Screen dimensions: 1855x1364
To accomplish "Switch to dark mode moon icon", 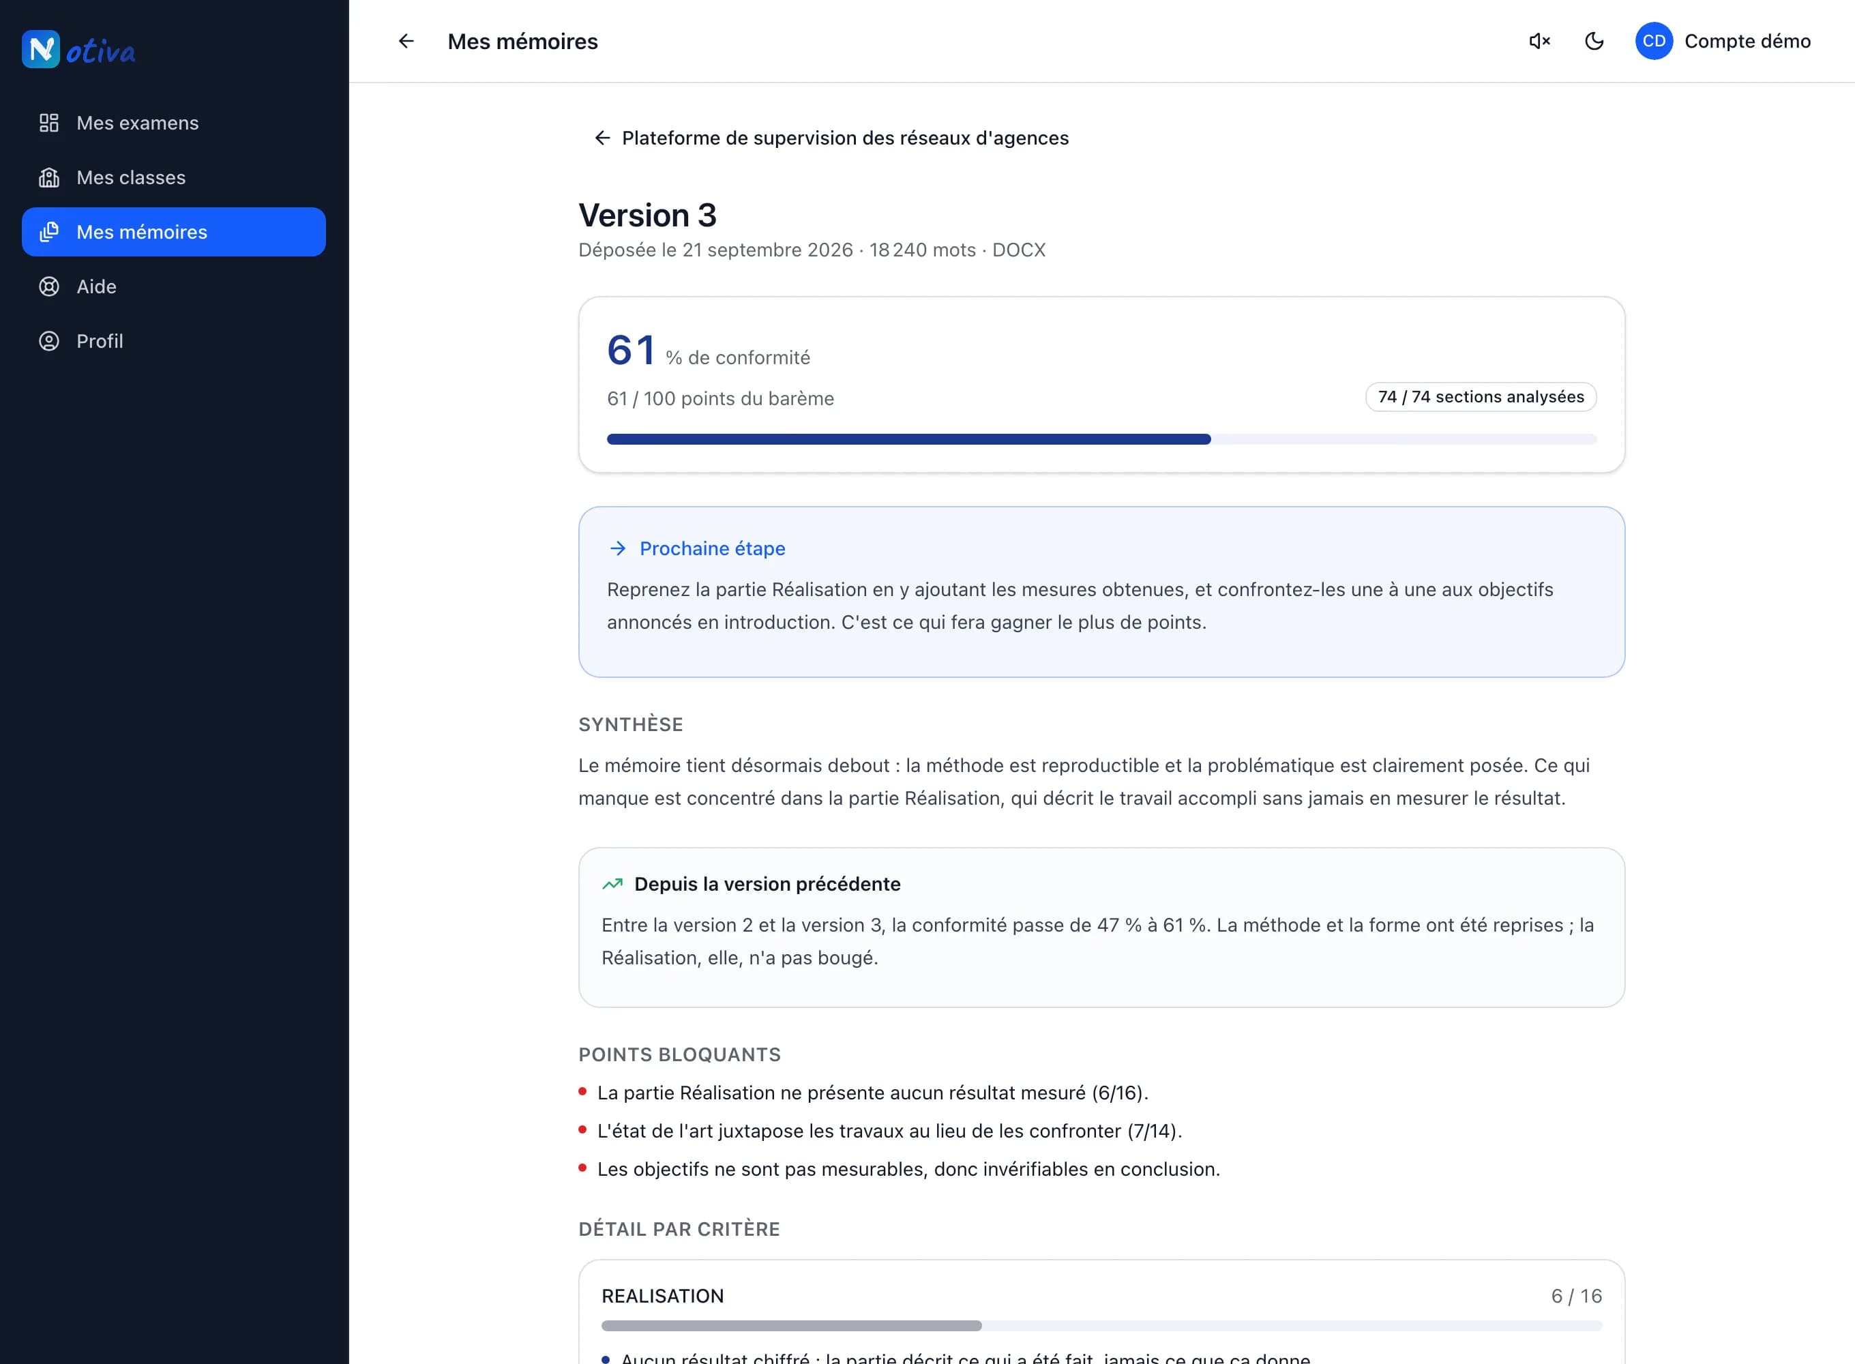I will 1594,42.
